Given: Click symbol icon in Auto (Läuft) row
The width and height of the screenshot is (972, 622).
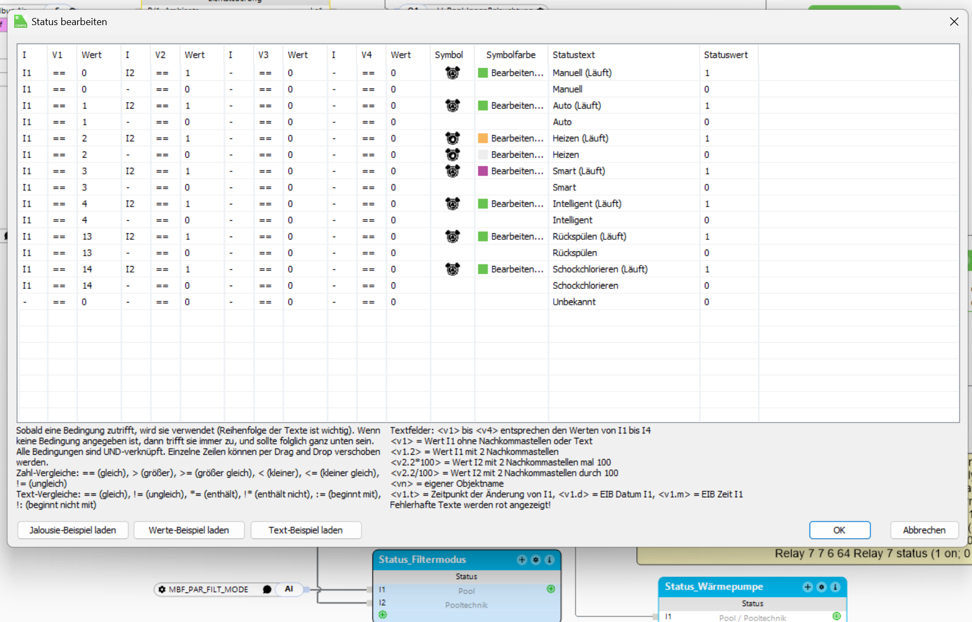Looking at the screenshot, I should [x=452, y=105].
